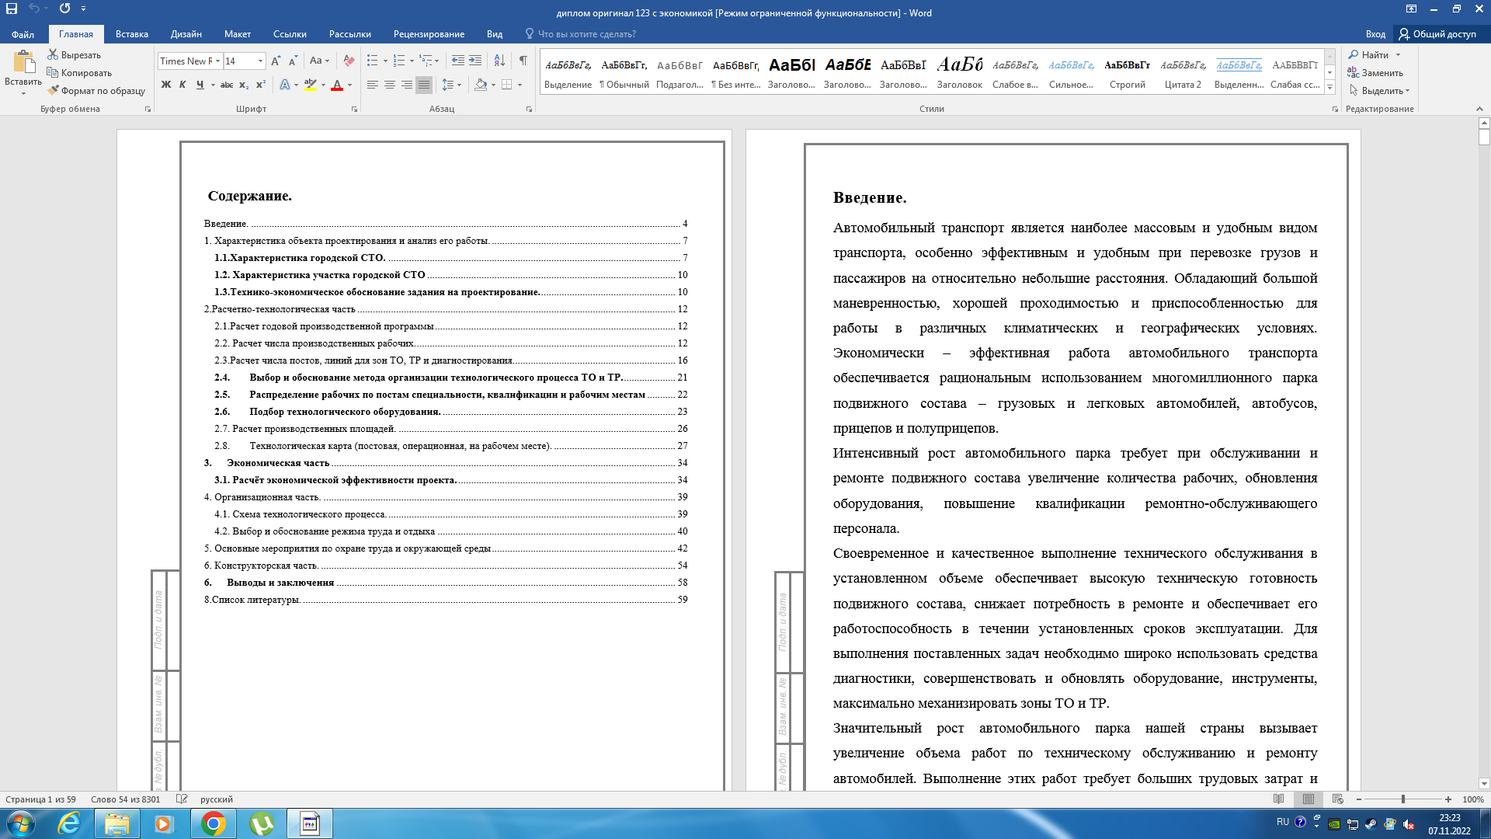Align text to the right
Image resolution: width=1491 pixels, height=839 pixels.
(x=407, y=85)
